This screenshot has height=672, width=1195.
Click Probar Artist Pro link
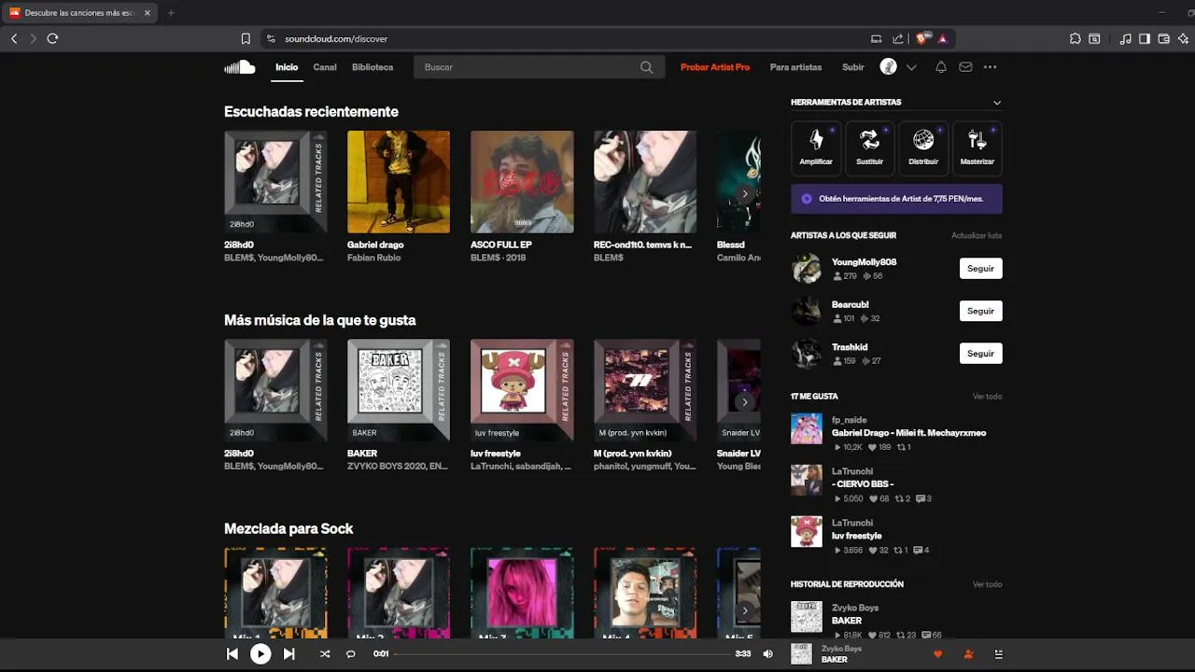click(x=715, y=67)
